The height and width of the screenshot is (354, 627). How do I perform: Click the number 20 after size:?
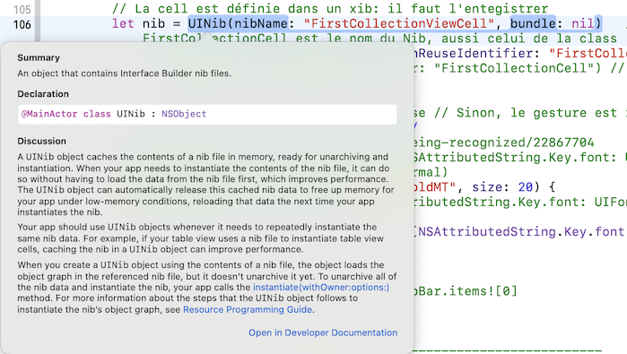[x=526, y=187]
